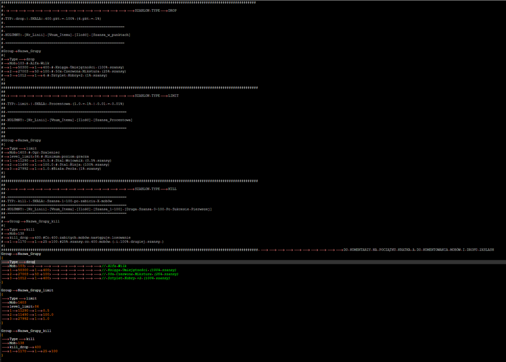Screen dimensions: 506x362
Task: Click the orange item number '11490'
Action: [23, 314]
